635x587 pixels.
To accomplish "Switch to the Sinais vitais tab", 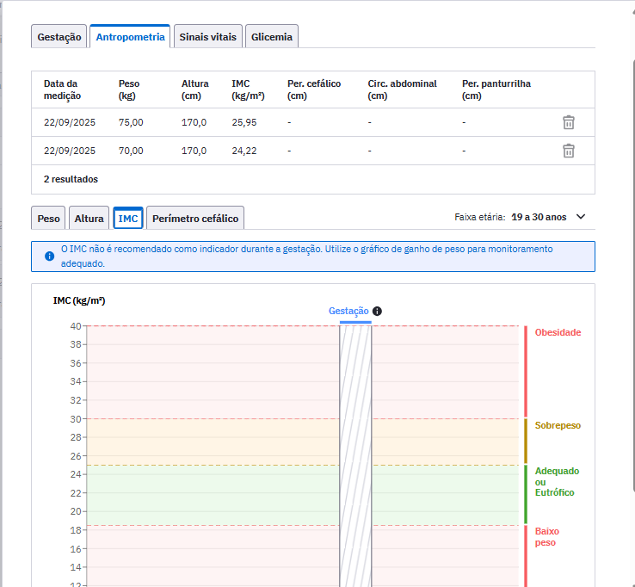I will tap(207, 37).
